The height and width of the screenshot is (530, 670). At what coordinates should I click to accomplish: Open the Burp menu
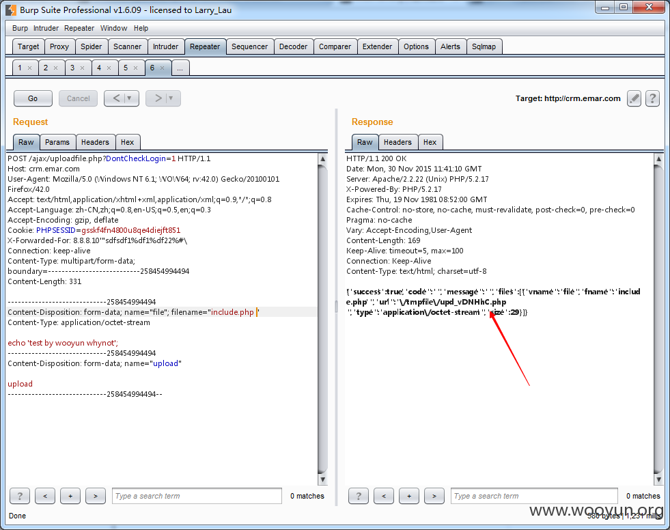point(20,28)
